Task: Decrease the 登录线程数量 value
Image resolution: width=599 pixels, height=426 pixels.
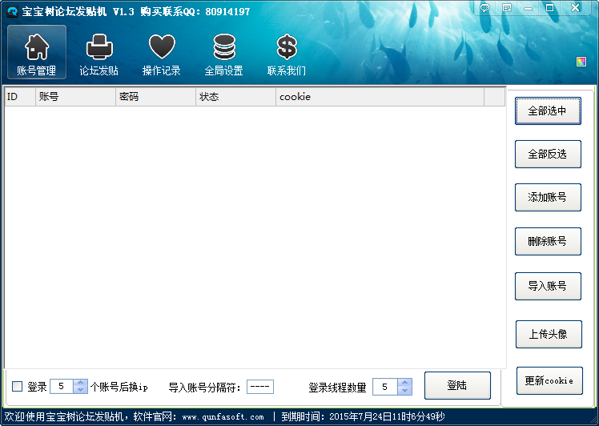Action: (x=404, y=391)
